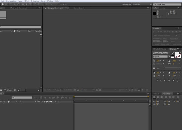The width and height of the screenshot is (182, 130).
Task: Toggle the lock switch column in timeline
Action: [4, 102]
